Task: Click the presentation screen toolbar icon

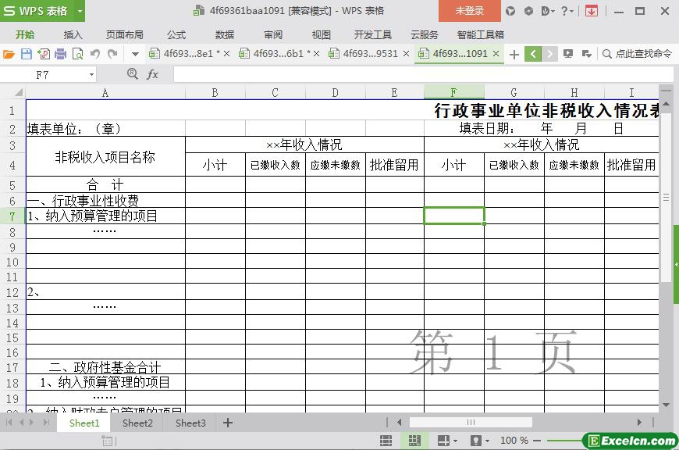Action: (x=567, y=54)
